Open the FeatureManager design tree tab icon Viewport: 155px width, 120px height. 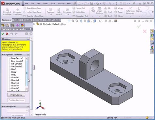[x=3, y=25]
